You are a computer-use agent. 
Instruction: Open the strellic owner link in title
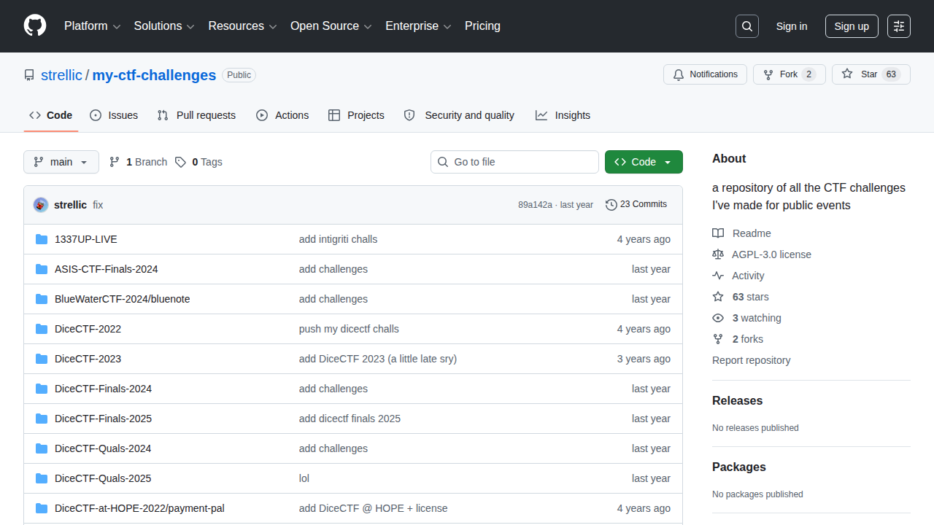click(x=62, y=75)
